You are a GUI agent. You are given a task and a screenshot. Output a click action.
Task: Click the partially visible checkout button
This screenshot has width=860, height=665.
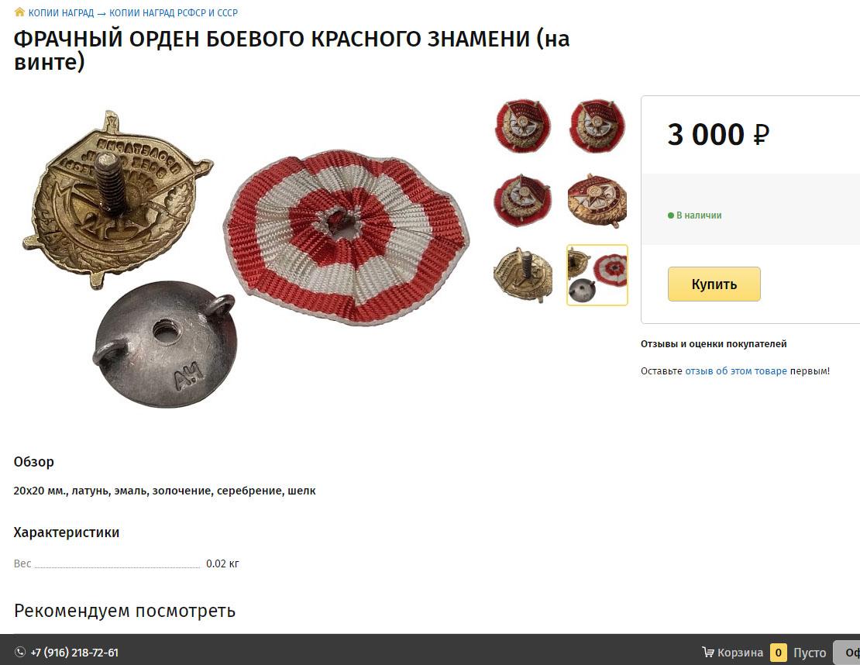click(847, 653)
